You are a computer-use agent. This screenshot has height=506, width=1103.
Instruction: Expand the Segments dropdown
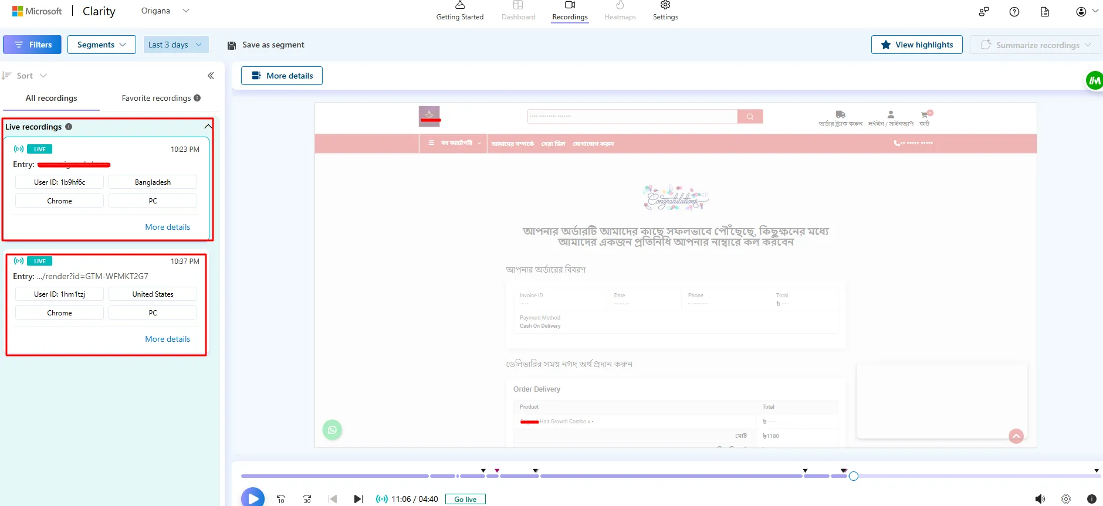point(101,45)
